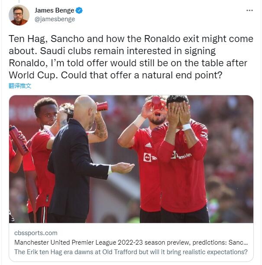Click the red cup held above the coach's head
This screenshot has height=265, width=262.
(x=102, y=107)
